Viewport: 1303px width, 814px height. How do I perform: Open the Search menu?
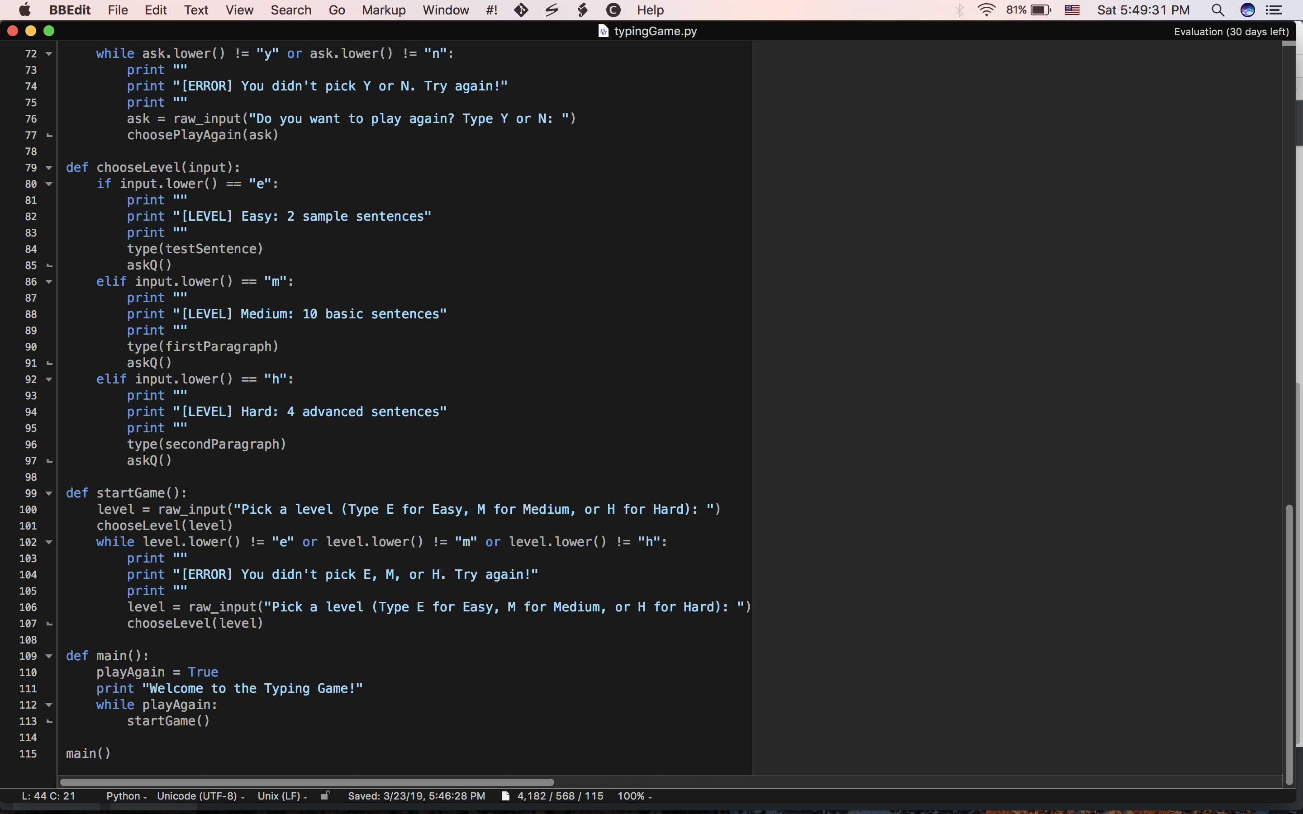[291, 10]
